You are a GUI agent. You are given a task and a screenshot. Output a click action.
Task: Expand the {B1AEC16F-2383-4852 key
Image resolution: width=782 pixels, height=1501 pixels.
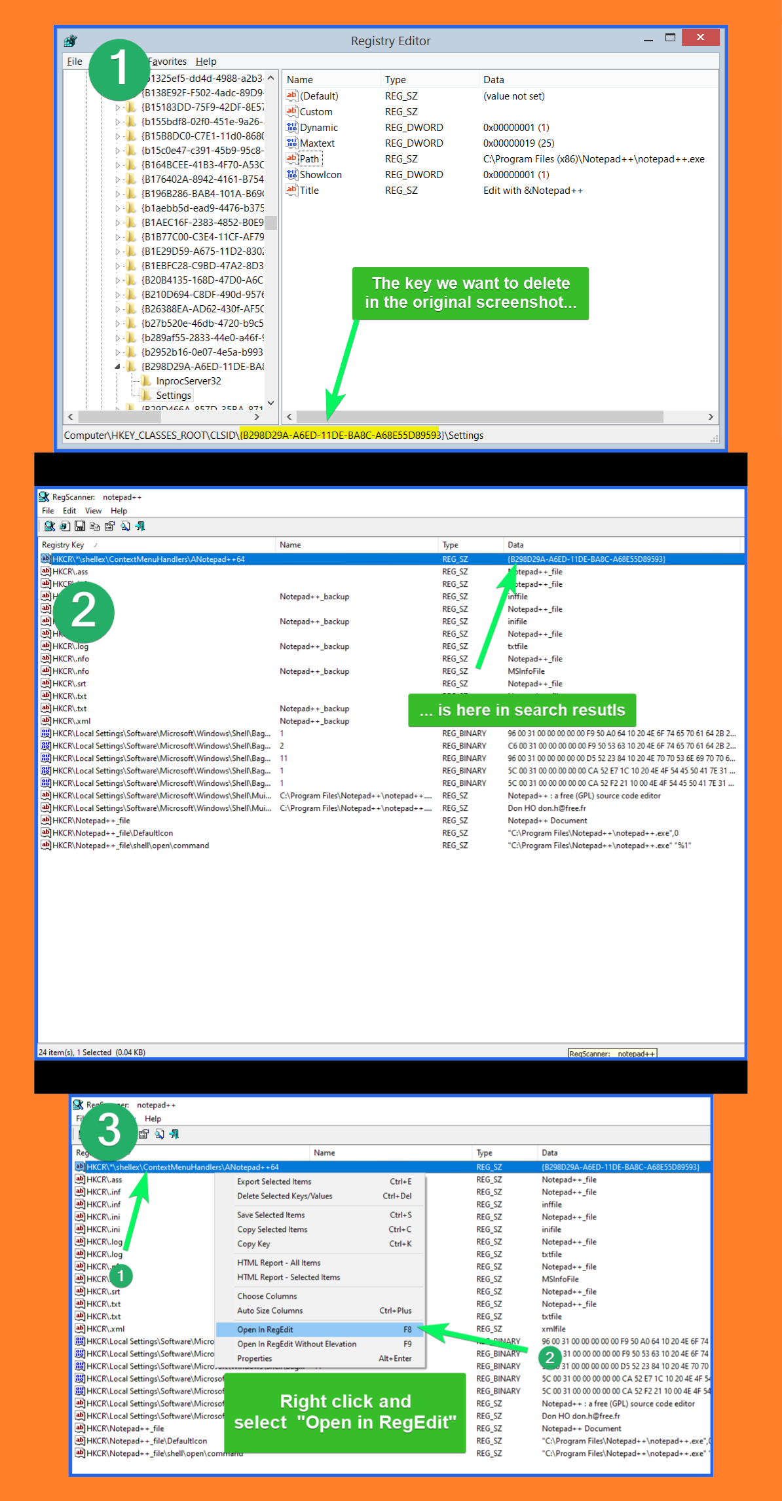(118, 223)
